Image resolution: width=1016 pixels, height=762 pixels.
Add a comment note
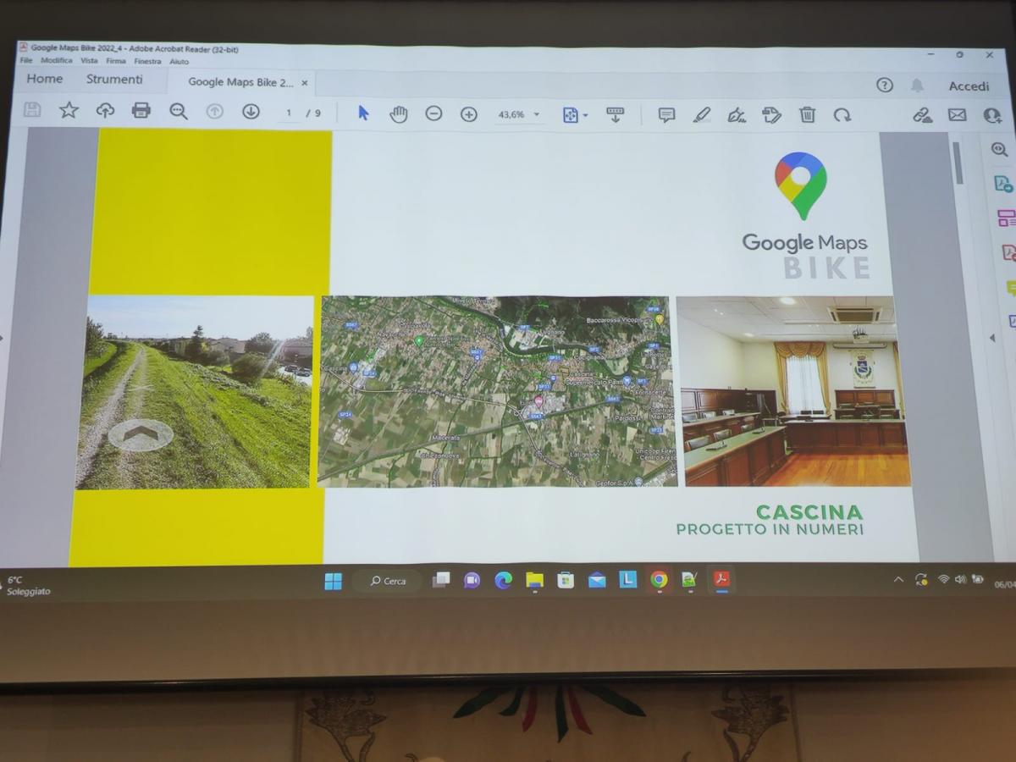[666, 115]
